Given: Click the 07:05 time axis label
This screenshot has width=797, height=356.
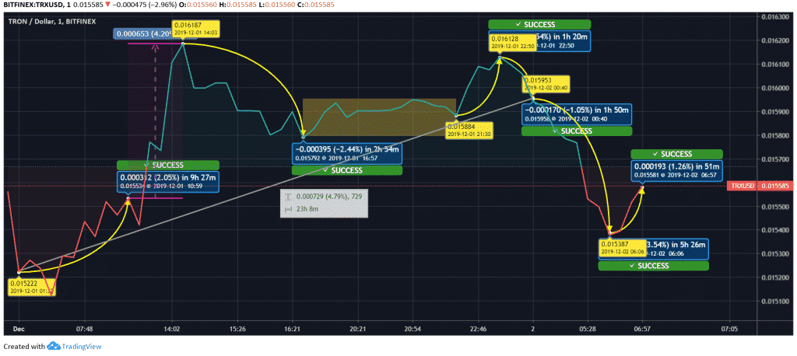Looking at the screenshot, I should [729, 329].
